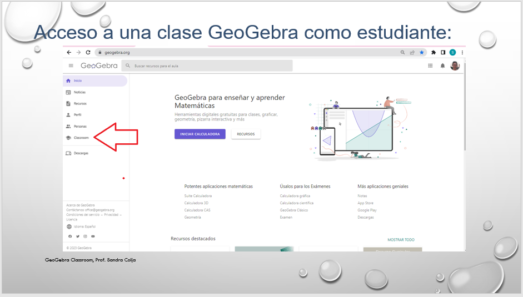Open the Geometría link

pos(192,217)
